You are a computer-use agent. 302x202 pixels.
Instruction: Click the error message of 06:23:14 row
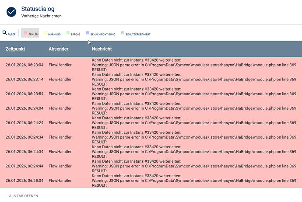tap(194, 79)
